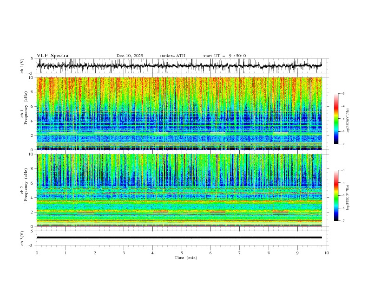
Task: Click the time axis tick label "9"
Action: click(297, 253)
